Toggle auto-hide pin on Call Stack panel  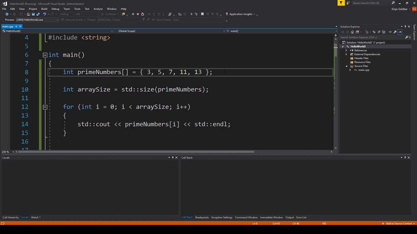[405, 158]
